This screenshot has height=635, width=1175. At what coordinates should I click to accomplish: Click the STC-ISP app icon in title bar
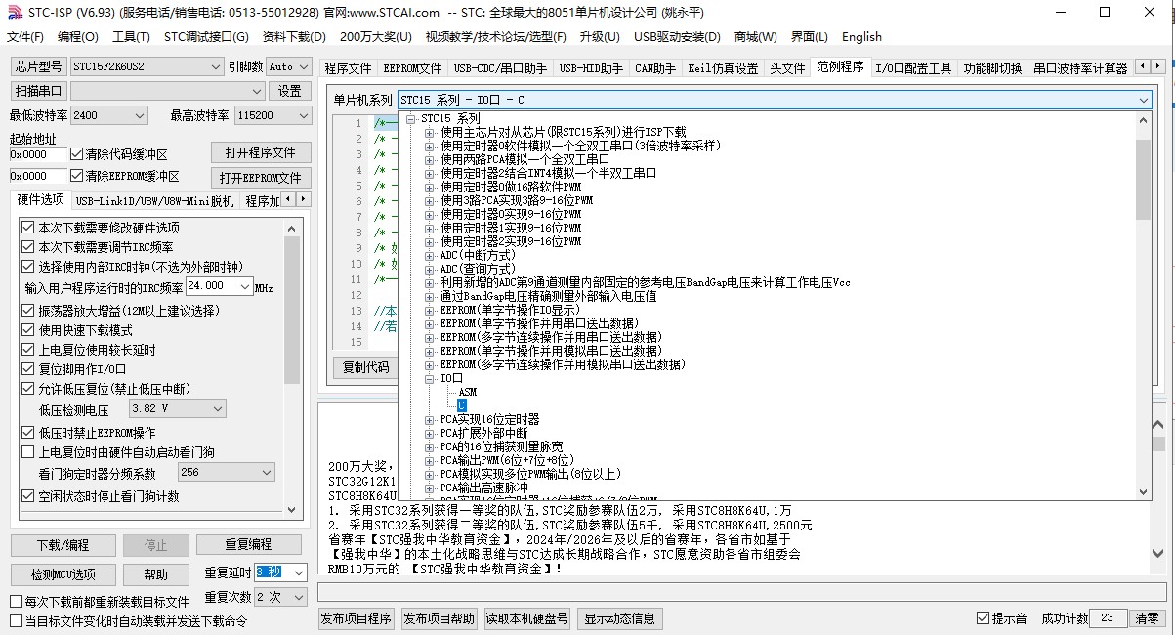tap(14, 13)
